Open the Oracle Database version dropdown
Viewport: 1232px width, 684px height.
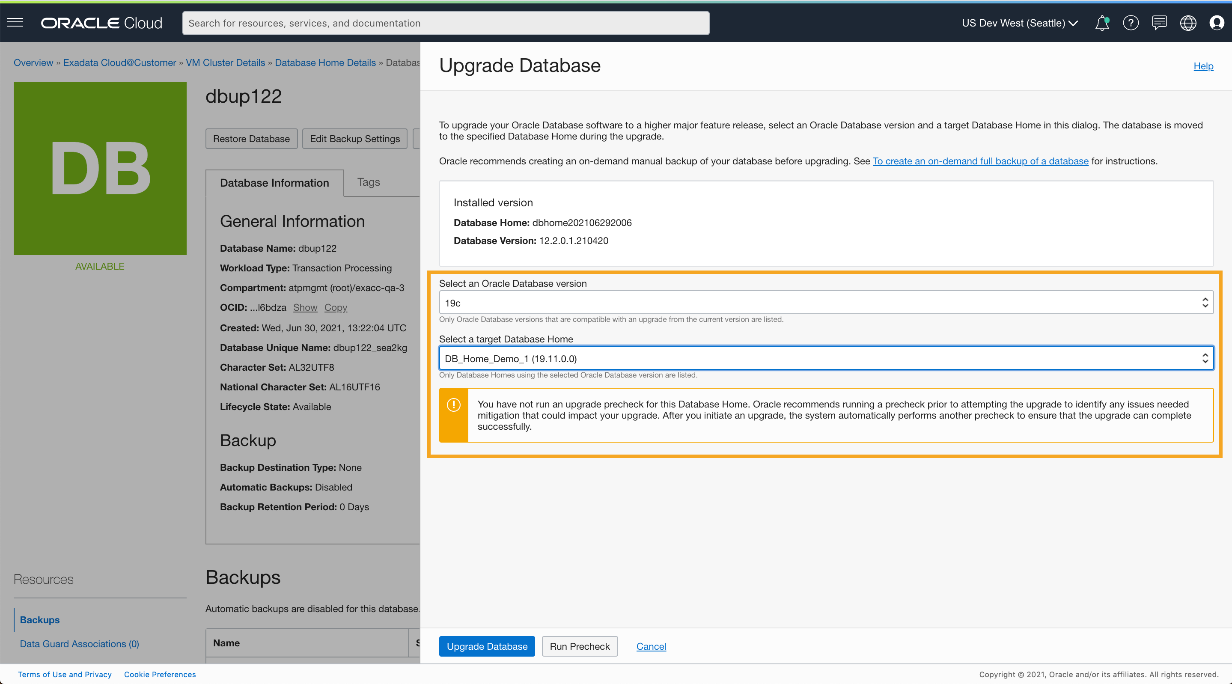(x=825, y=303)
